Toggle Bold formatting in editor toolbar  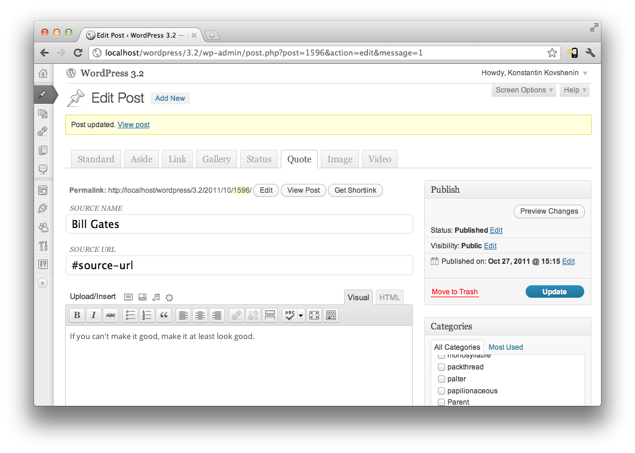click(x=77, y=315)
